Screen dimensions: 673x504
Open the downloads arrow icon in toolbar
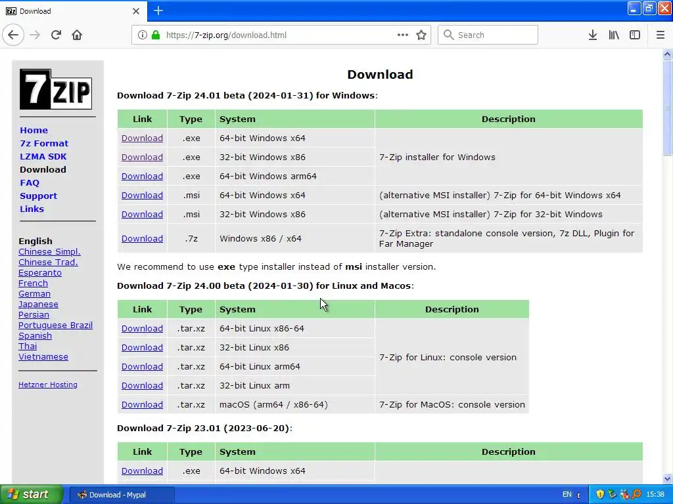coord(592,35)
